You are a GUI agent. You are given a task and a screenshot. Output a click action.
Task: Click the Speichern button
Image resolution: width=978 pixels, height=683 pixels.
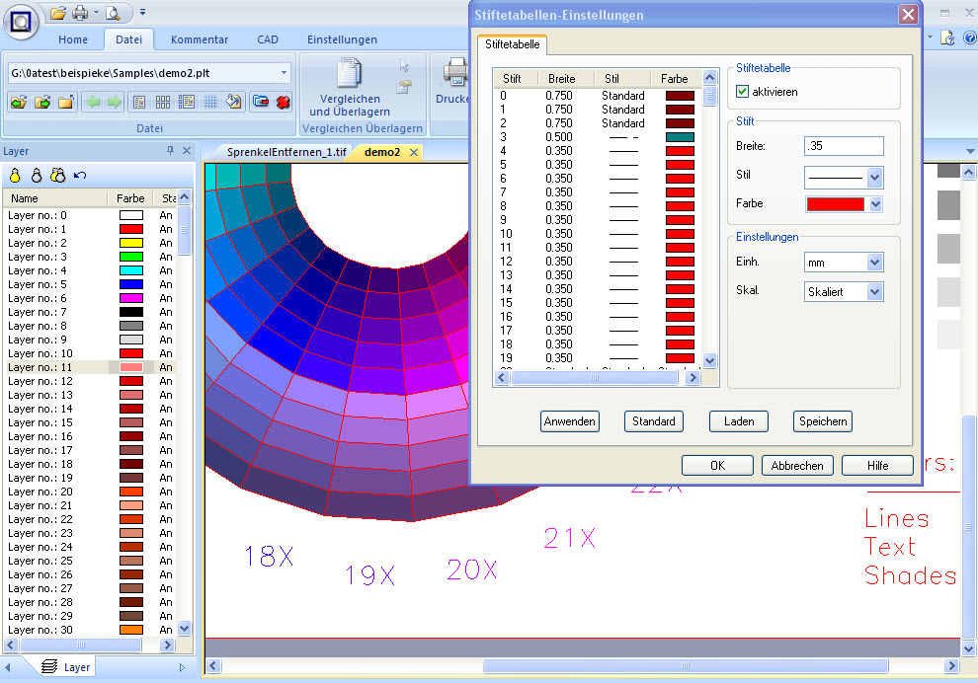click(822, 421)
